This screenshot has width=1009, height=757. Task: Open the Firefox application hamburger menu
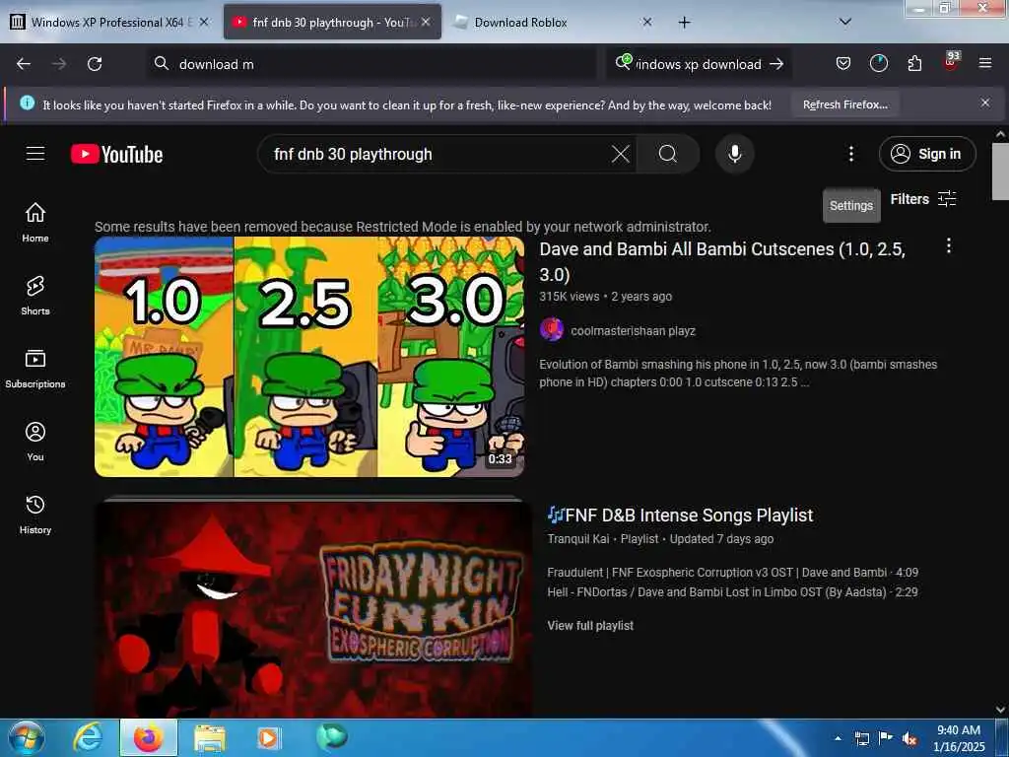pyautogui.click(x=985, y=63)
